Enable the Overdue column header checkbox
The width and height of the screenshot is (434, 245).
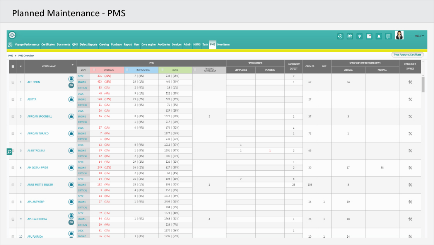pyautogui.click(x=94, y=70)
